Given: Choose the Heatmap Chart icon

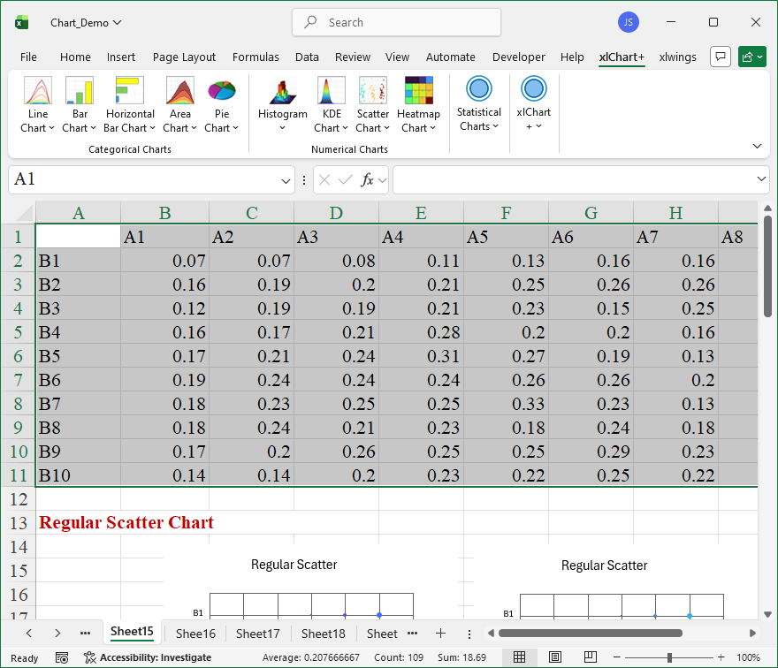Looking at the screenshot, I should 418,92.
